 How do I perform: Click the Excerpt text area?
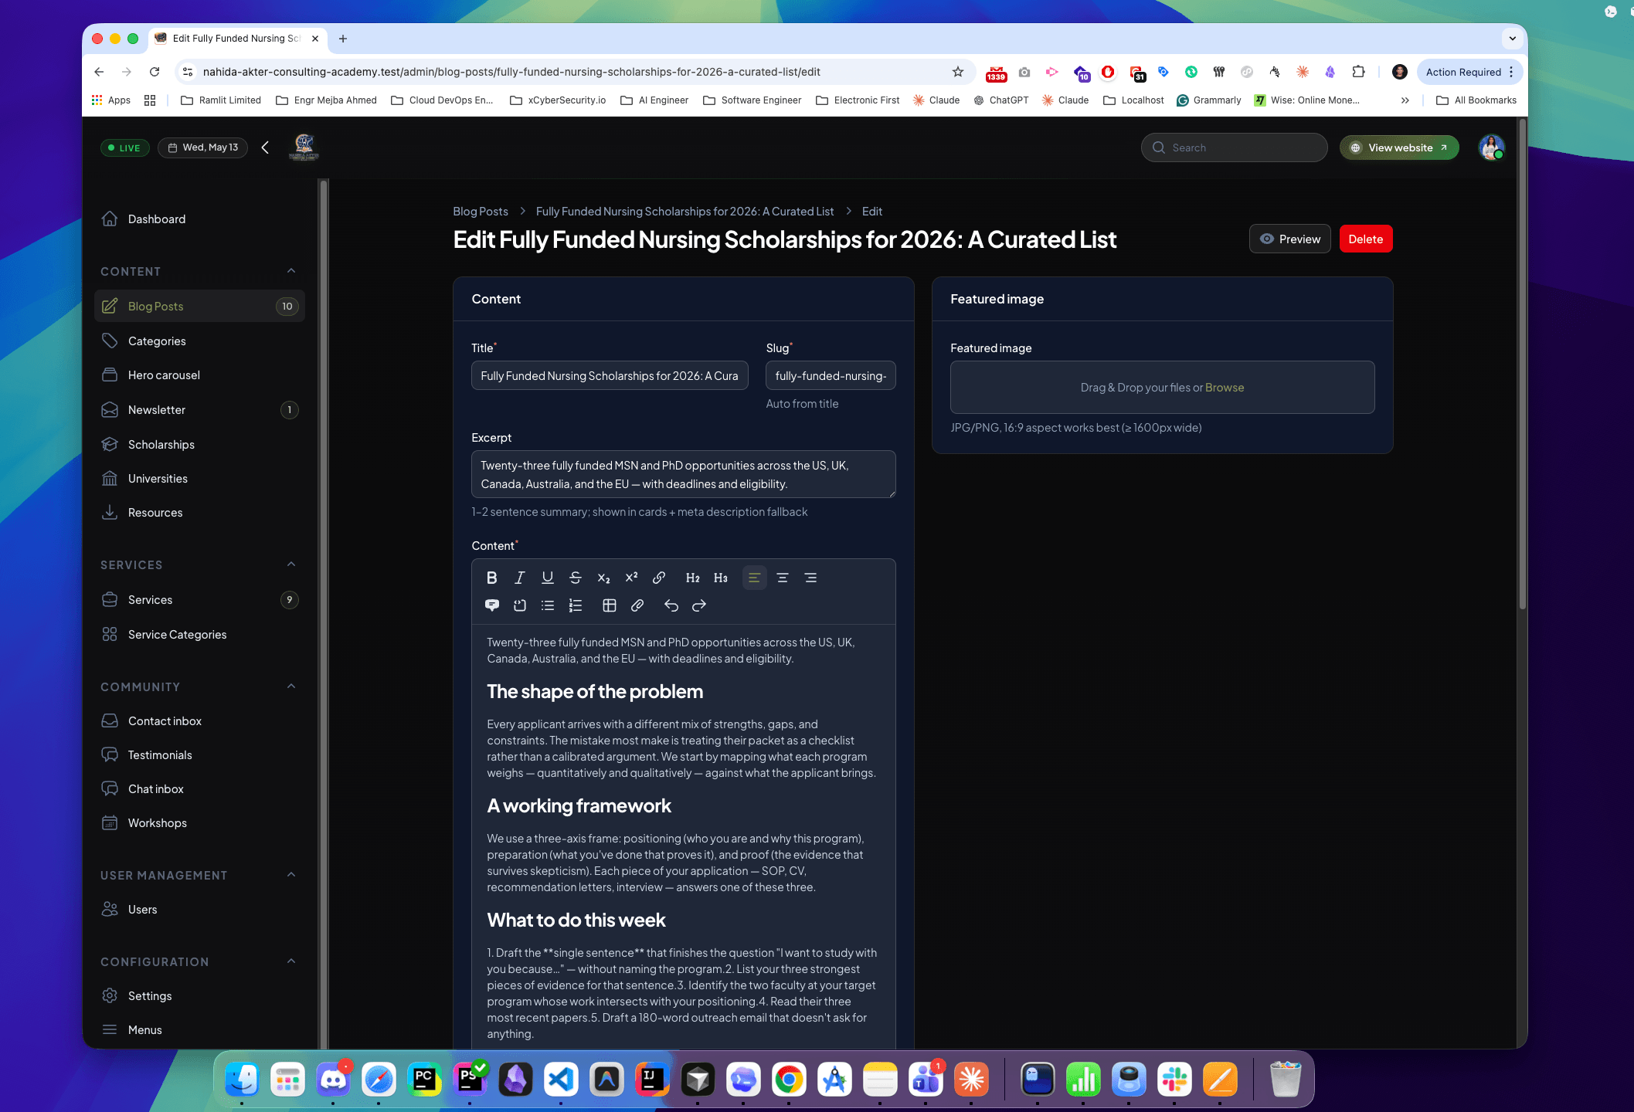pyautogui.click(x=684, y=475)
